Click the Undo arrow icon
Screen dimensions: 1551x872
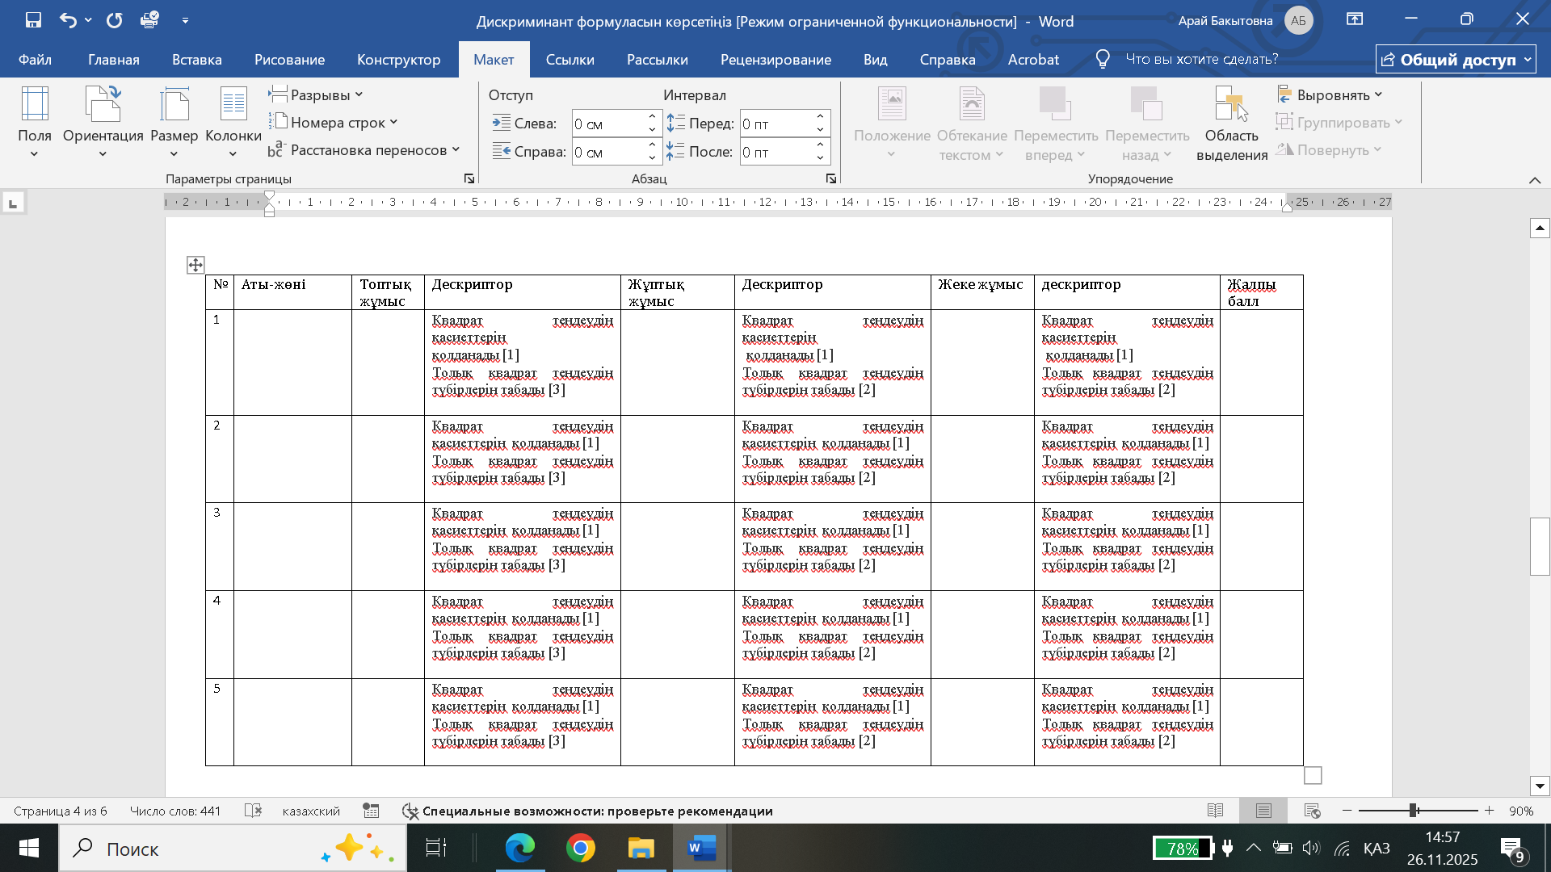tap(68, 20)
